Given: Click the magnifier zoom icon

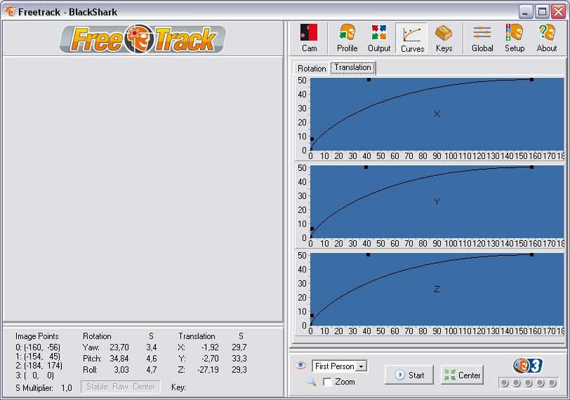Looking at the screenshot, I should pos(311,381).
